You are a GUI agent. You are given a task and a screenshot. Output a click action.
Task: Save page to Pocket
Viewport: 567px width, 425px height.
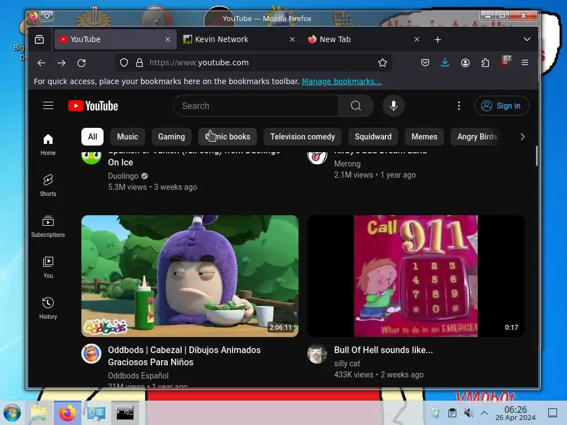(425, 63)
